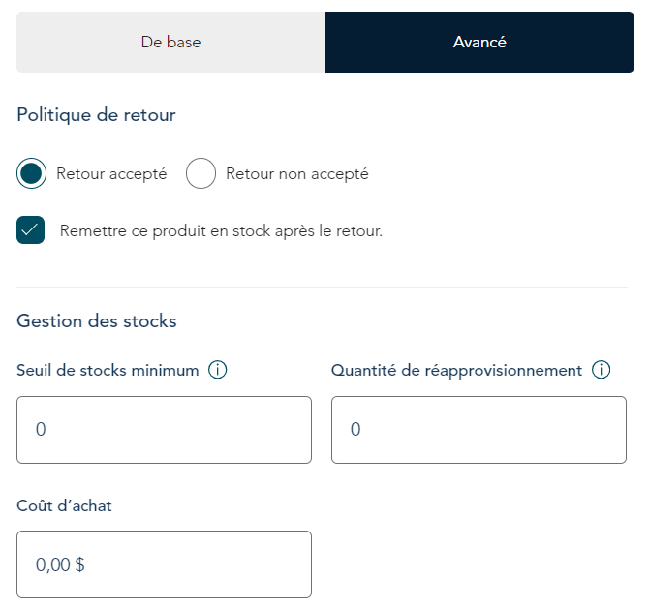Click the horizontal divider above Gestion des stocks

click(322, 287)
